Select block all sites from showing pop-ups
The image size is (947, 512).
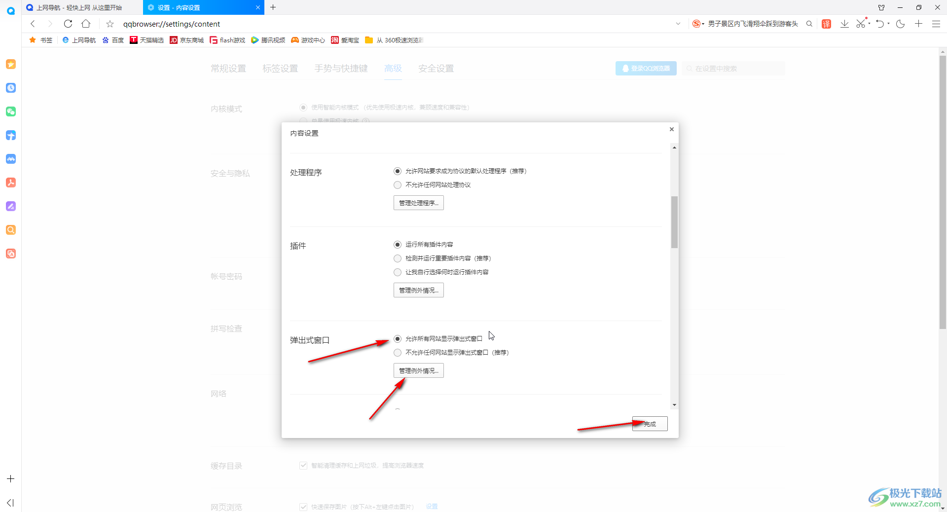398,353
